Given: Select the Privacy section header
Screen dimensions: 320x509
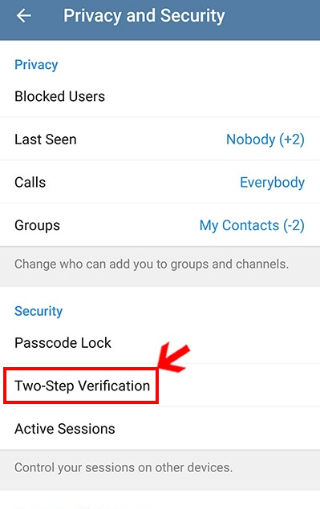Looking at the screenshot, I should click(x=36, y=65).
